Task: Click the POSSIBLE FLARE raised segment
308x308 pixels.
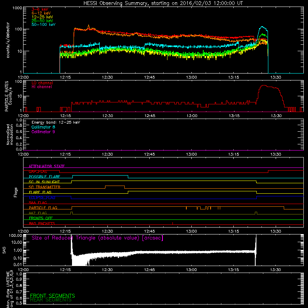Action: click(x=100, y=176)
